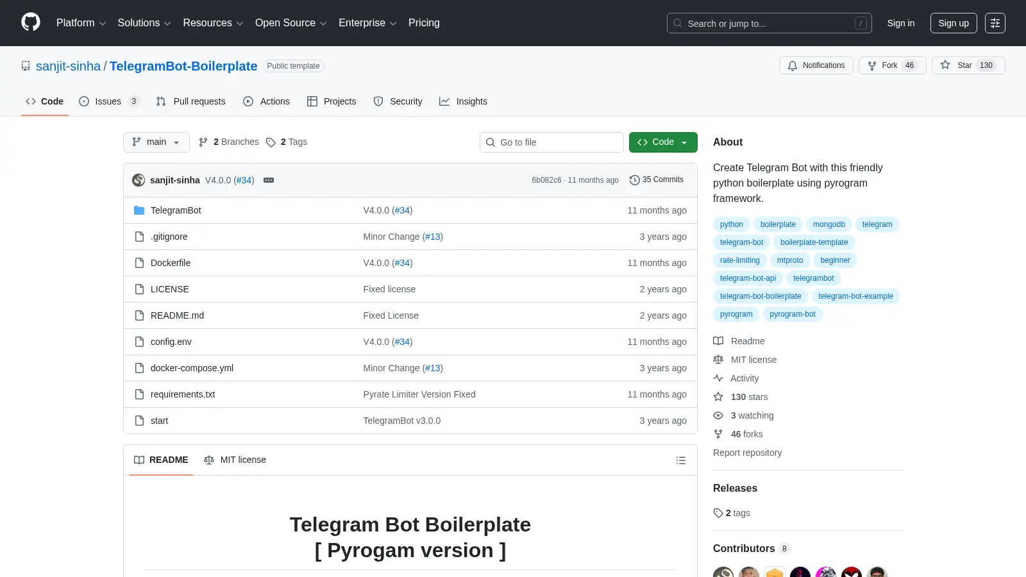
Task: Select the README tab in file viewer
Action: (x=161, y=460)
